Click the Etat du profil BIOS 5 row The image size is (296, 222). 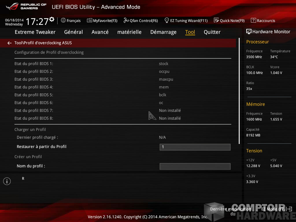click(x=123, y=95)
